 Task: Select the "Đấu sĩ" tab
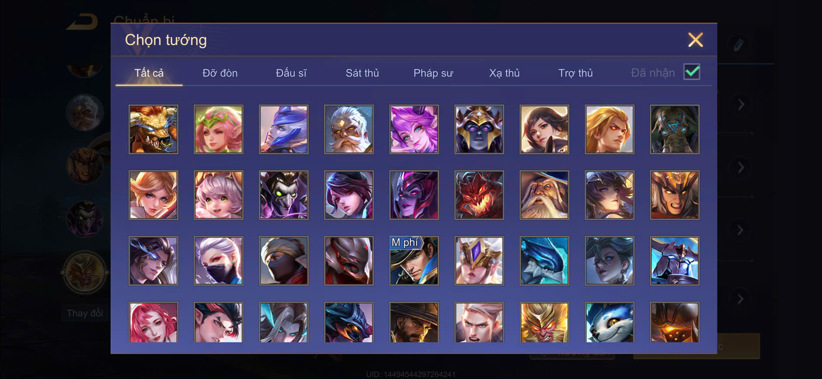pyautogui.click(x=291, y=73)
